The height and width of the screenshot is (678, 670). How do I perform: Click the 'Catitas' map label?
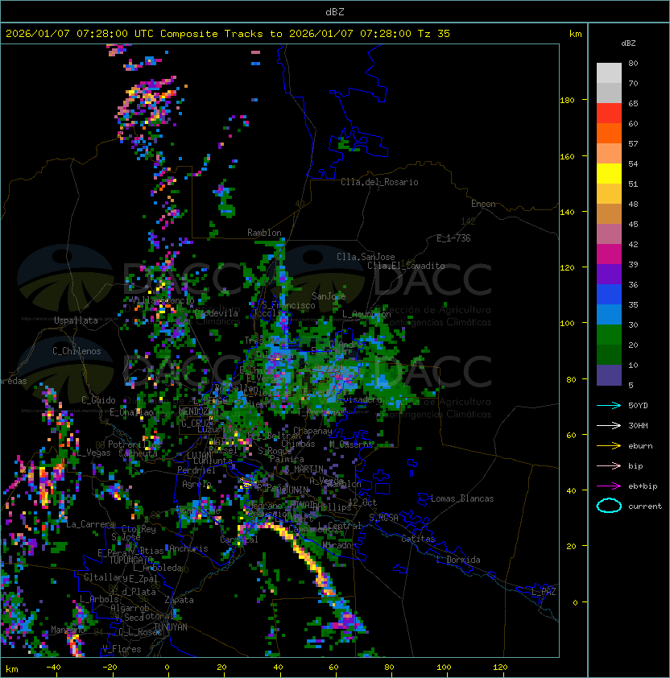tap(418, 539)
